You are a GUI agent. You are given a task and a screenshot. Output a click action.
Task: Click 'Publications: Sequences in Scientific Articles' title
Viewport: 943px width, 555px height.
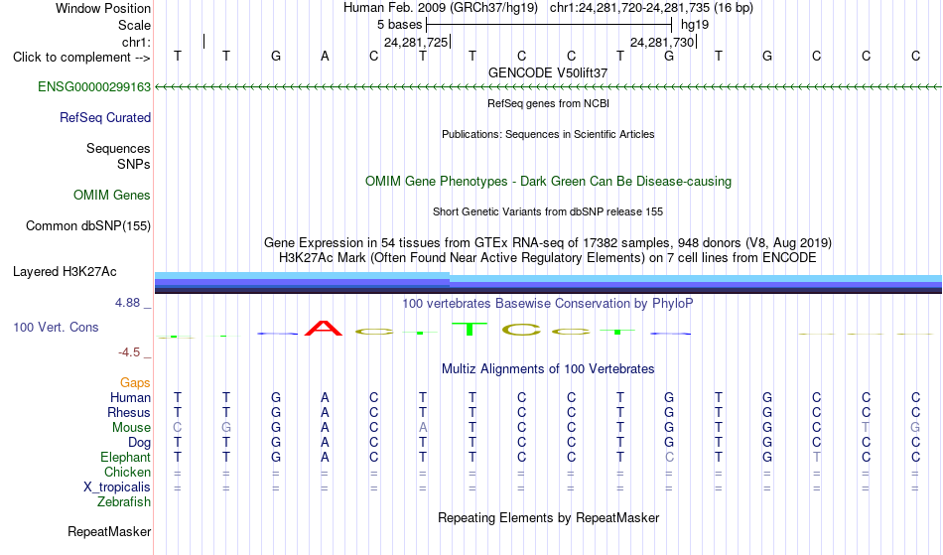click(548, 134)
